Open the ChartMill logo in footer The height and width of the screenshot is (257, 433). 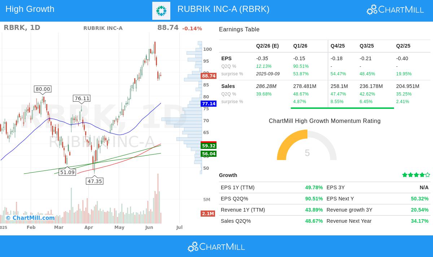pos(216,247)
